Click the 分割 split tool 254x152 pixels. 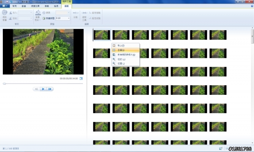76,15
